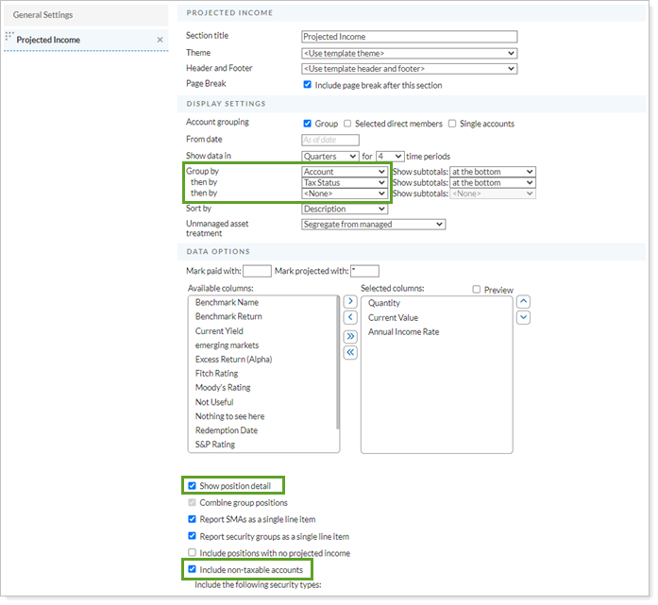This screenshot has height=605, width=658.
Task: Enable Include positions with no projected income
Action: tap(193, 552)
